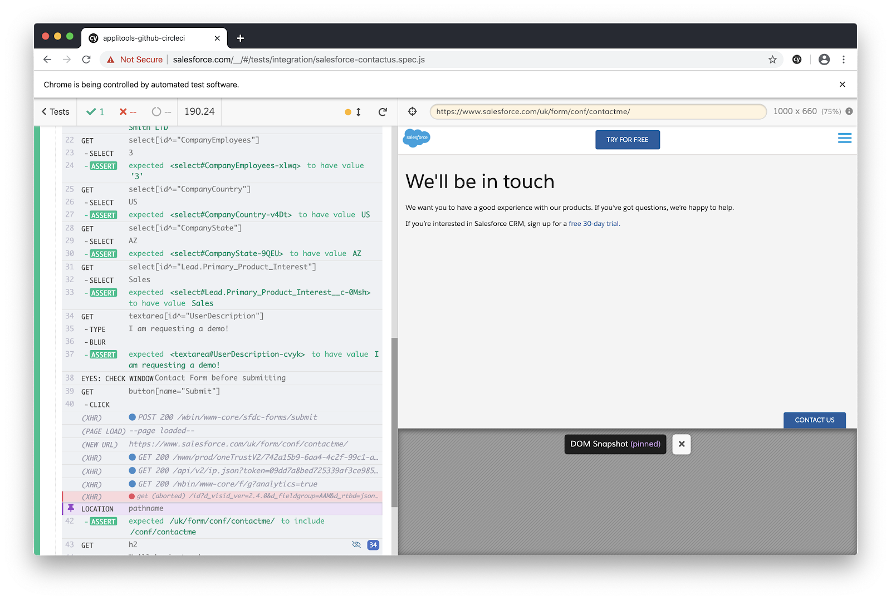Open a new browser tab
The image size is (891, 600).
click(x=240, y=38)
